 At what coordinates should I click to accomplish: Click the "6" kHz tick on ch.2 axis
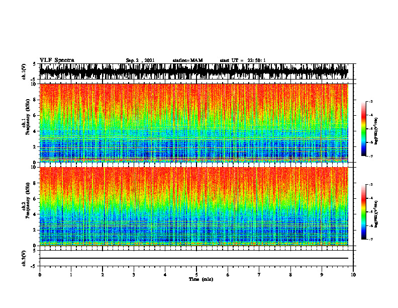tap(36, 198)
